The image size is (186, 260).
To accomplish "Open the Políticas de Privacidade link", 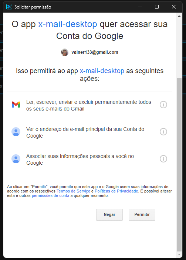I will (x=116, y=191).
